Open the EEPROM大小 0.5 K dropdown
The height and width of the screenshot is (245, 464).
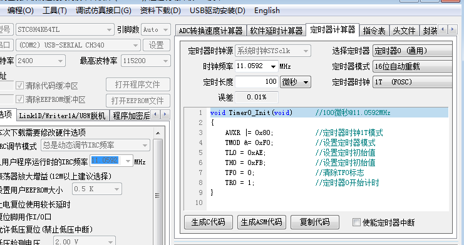click(x=97, y=189)
